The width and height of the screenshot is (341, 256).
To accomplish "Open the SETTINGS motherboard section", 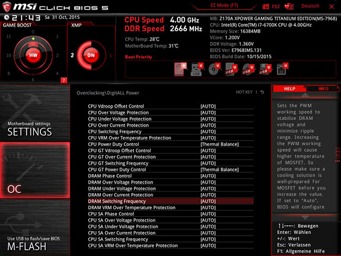I will click(x=35, y=113).
